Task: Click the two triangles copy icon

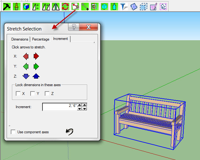Action: [46, 7]
